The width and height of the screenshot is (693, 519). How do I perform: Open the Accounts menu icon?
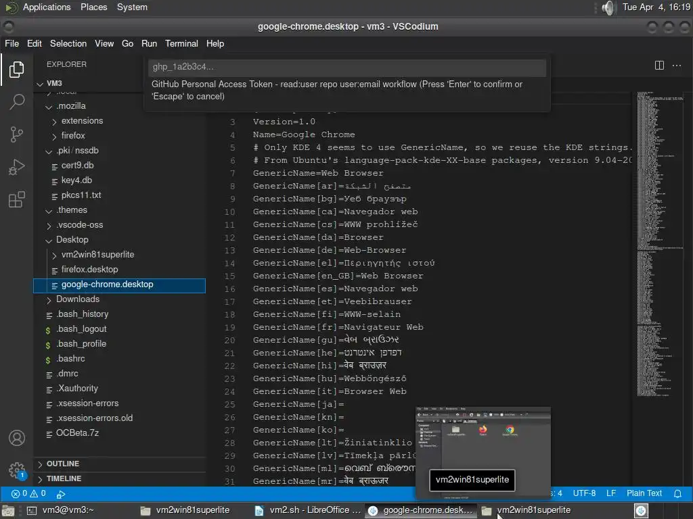(x=17, y=438)
